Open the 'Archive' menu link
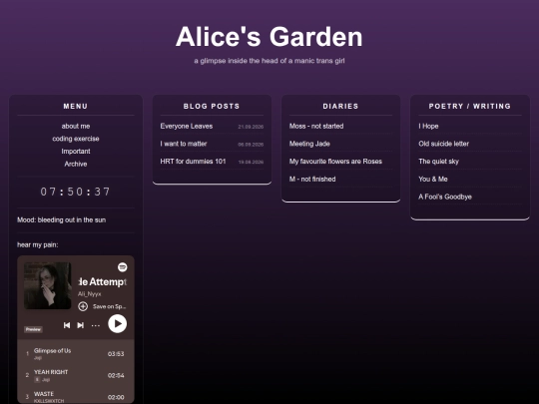The width and height of the screenshot is (539, 404). pos(76,164)
